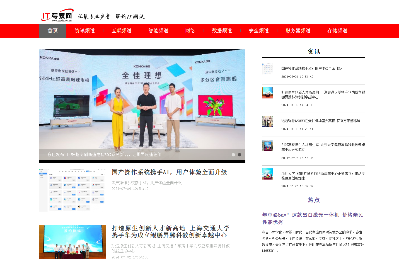Click the 热点 article summary paragraph
399x259 pixels.
tap(313, 241)
